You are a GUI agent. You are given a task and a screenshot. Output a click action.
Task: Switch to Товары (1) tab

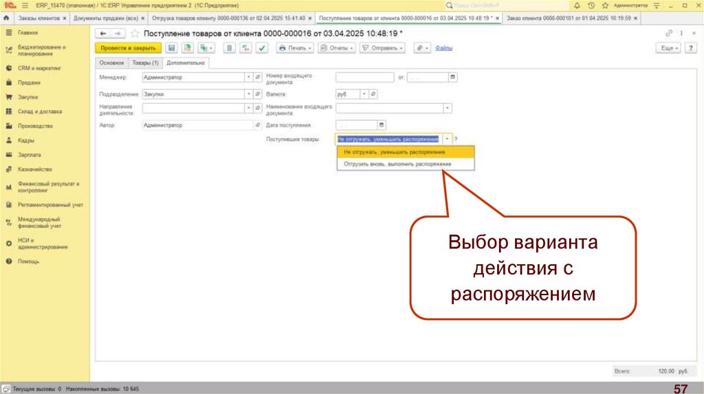[x=146, y=62]
